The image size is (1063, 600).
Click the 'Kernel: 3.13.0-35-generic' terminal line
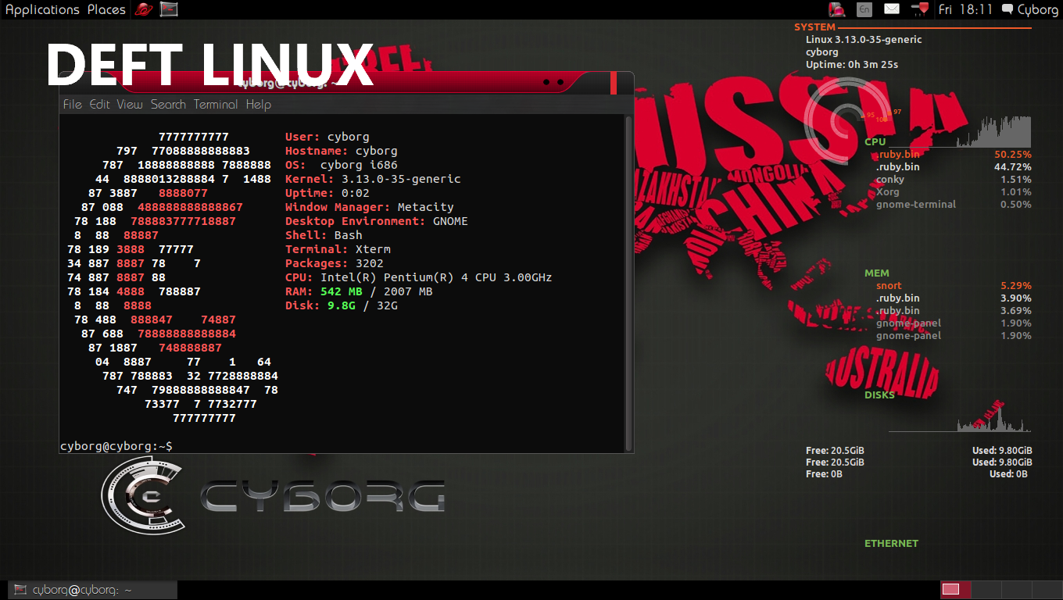click(x=373, y=179)
